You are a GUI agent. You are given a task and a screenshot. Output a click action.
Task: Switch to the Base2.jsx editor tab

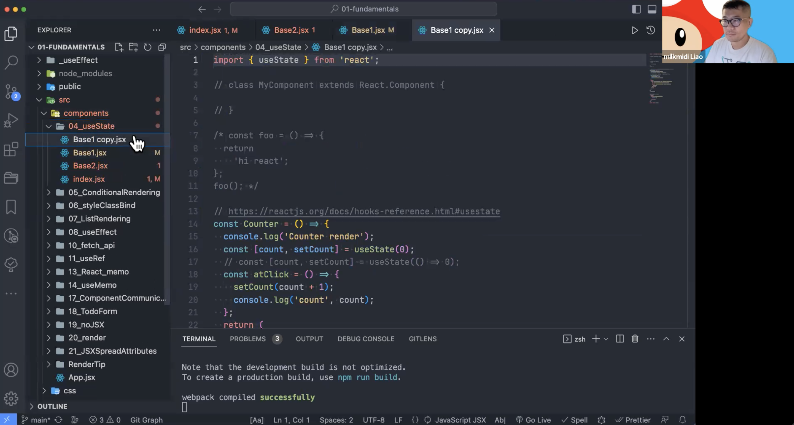[291, 30]
